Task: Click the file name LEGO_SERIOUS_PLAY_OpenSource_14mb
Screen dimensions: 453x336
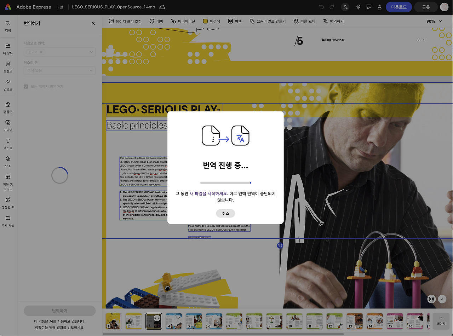Action: click(113, 7)
